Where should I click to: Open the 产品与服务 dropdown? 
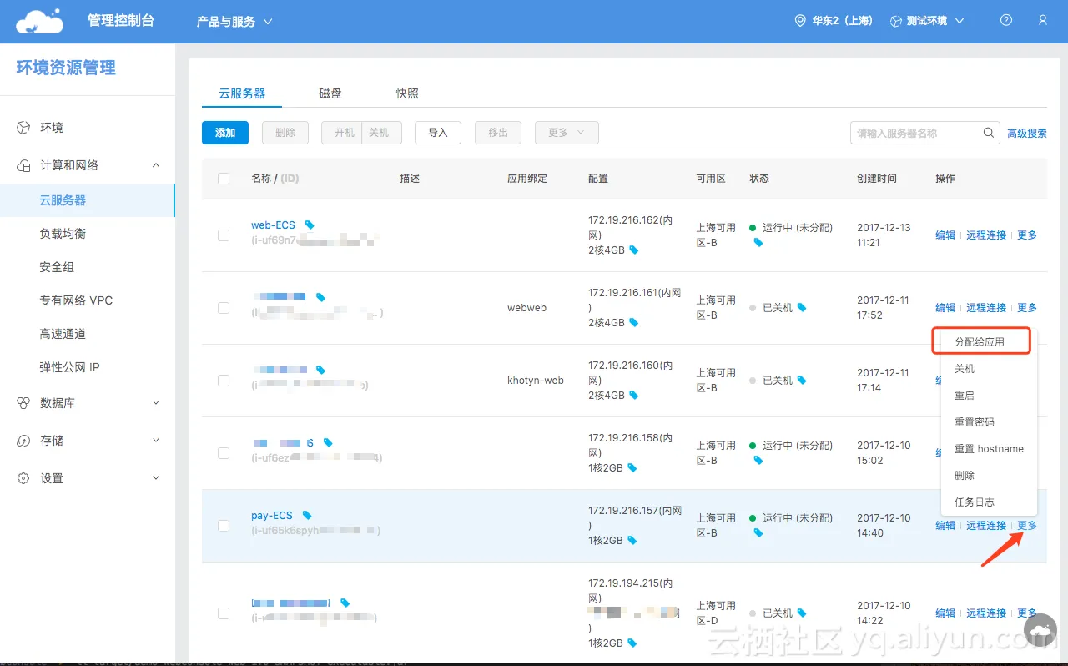[x=234, y=22]
